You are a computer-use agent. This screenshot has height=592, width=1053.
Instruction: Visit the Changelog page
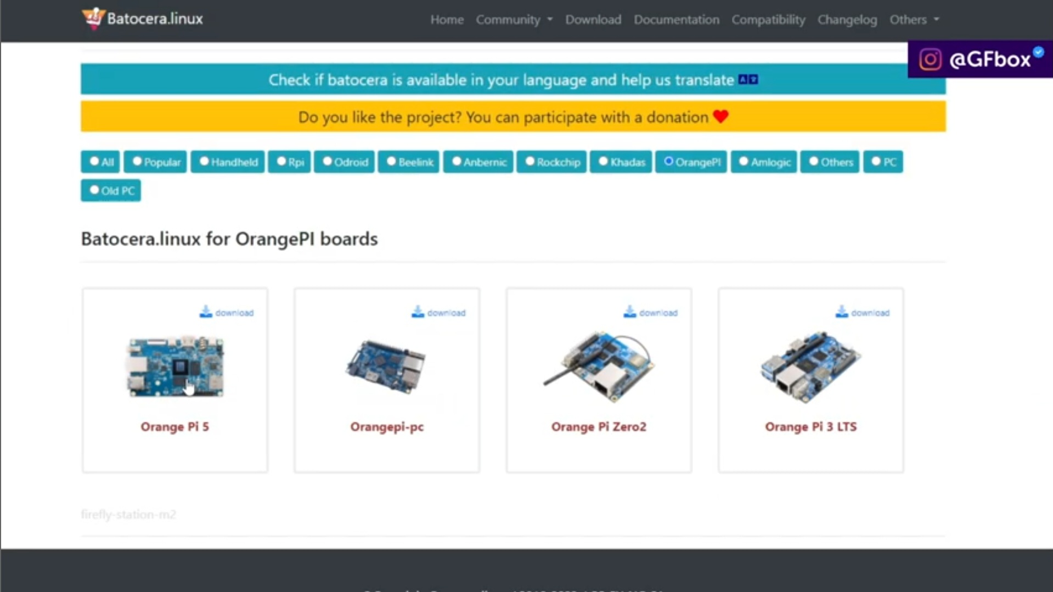847,19
